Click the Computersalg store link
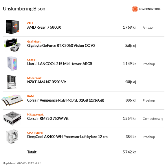The height and width of the screenshot is (167, 167). tap(153, 119)
